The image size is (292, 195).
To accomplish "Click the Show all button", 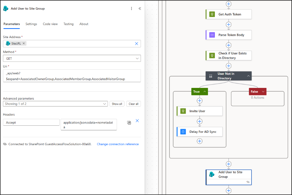I will [x=117, y=104].
